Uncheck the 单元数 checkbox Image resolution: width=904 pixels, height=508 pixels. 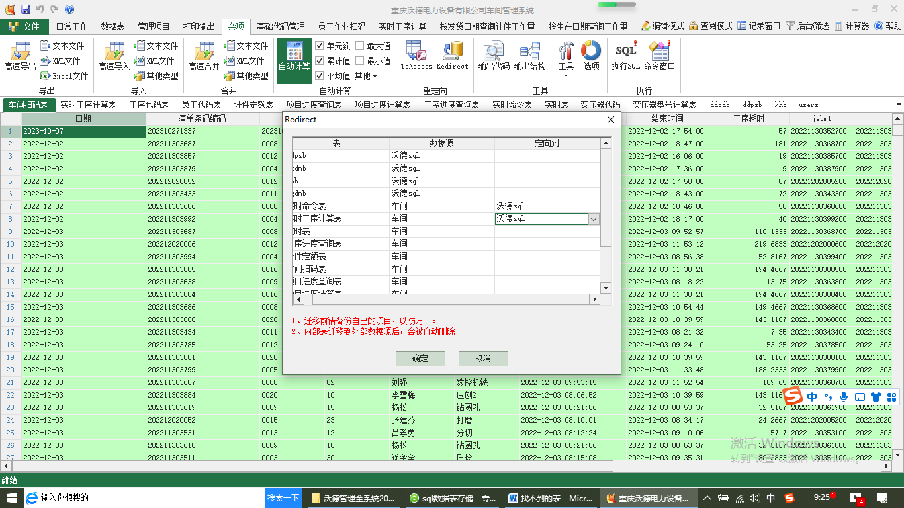(320, 46)
